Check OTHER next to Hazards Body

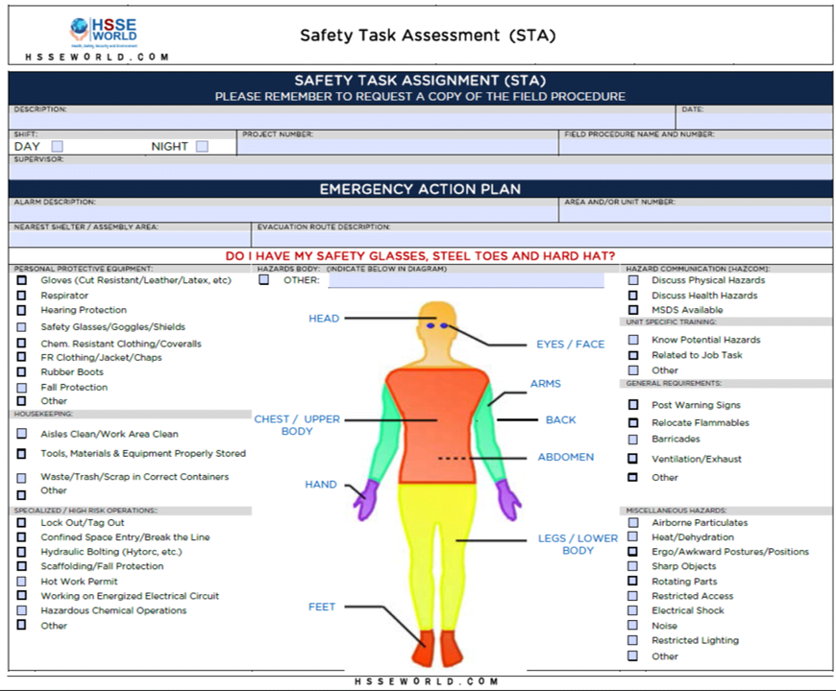tap(264, 279)
